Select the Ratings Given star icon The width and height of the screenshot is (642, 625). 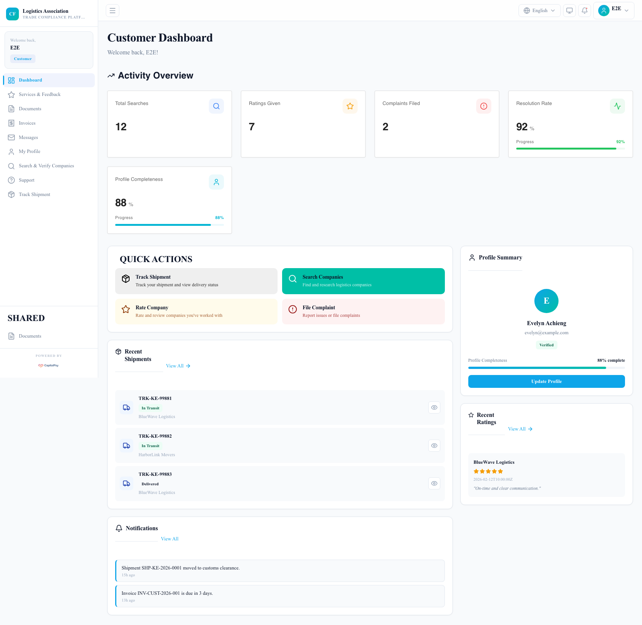(350, 106)
